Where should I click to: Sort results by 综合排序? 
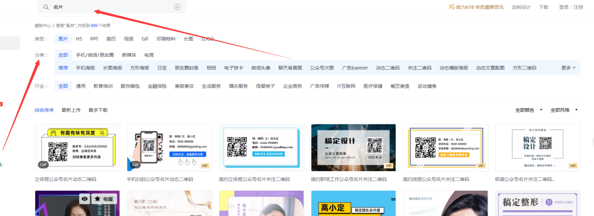[x=45, y=110]
